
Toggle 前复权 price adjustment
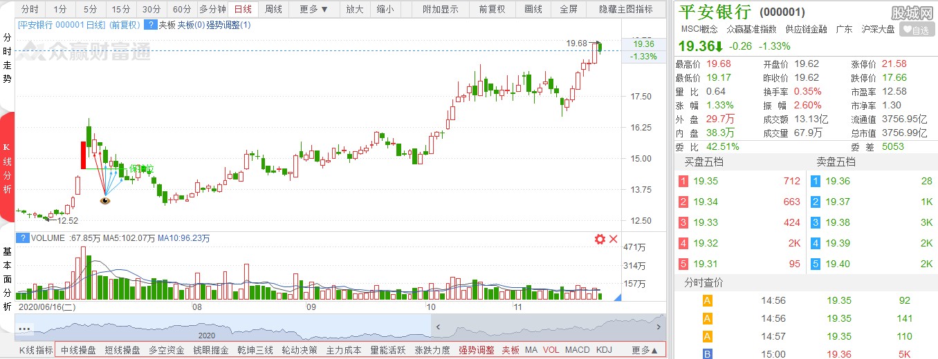point(492,9)
